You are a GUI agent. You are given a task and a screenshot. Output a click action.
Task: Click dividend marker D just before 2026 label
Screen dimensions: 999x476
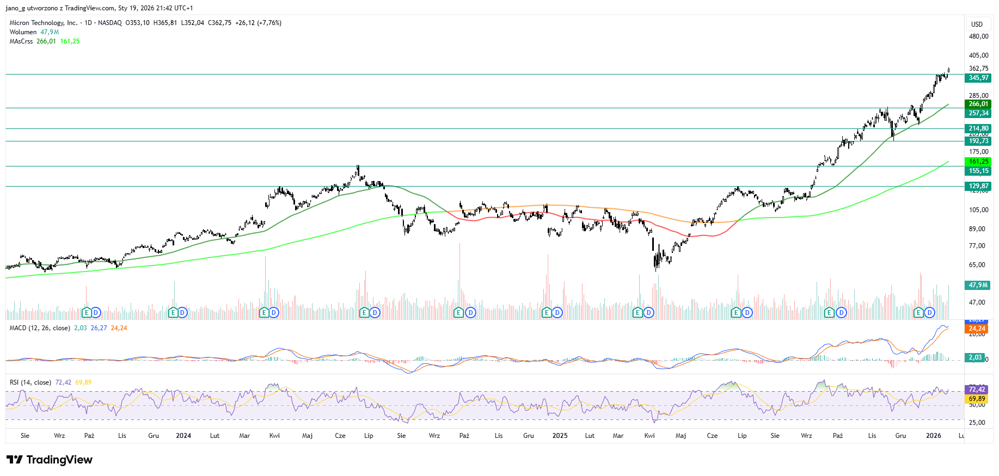[929, 312]
